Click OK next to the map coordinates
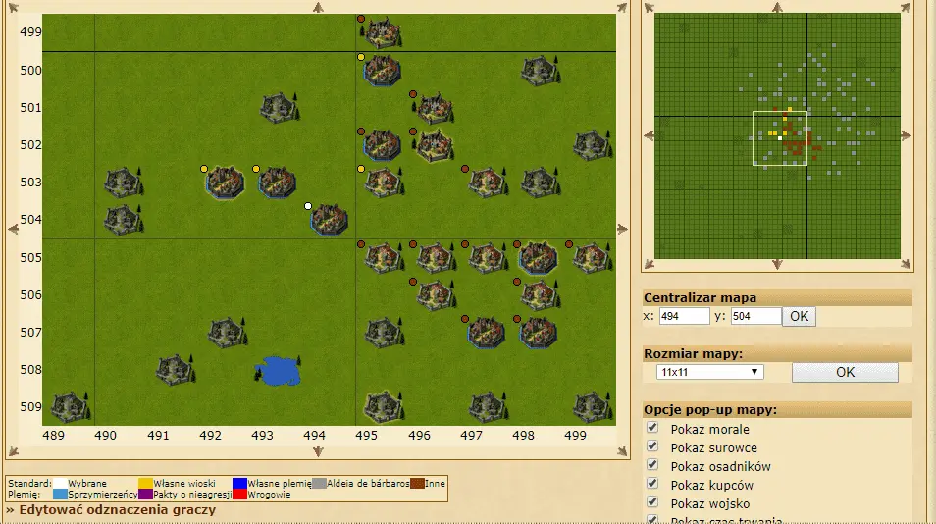 799,316
